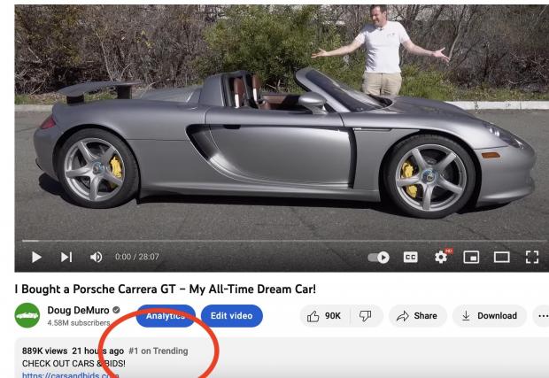The height and width of the screenshot is (378, 549).
Task: Mute the video volume speaker icon
Action: pos(96,258)
